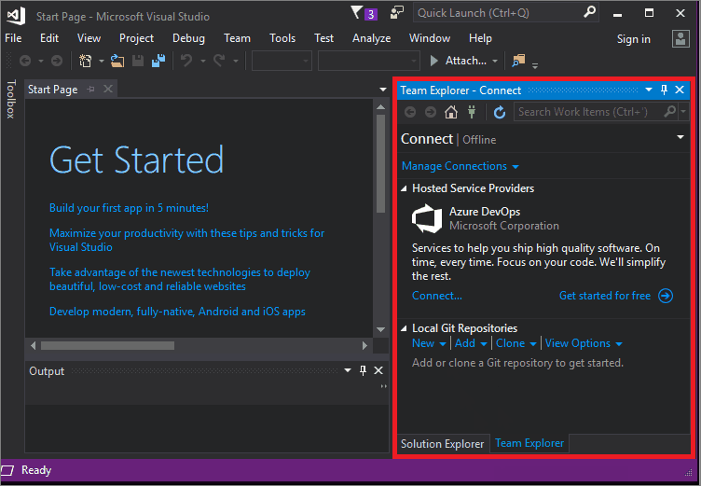Close the Output window
Image resolution: width=701 pixels, height=486 pixels.
pos(378,370)
